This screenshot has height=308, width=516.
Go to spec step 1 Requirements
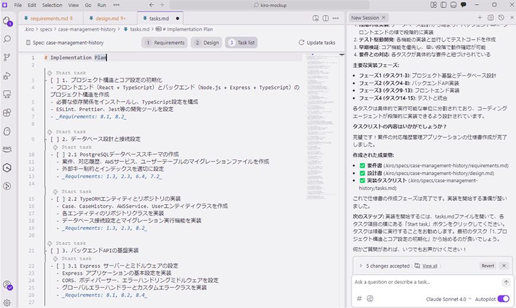click(164, 43)
